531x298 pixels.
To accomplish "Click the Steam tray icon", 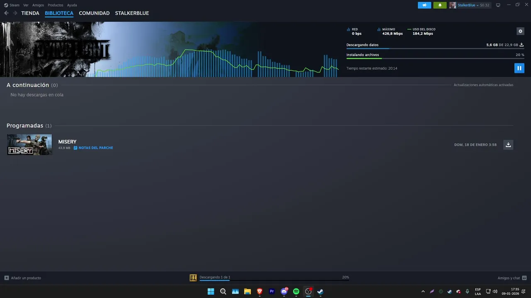I will point(449,291).
